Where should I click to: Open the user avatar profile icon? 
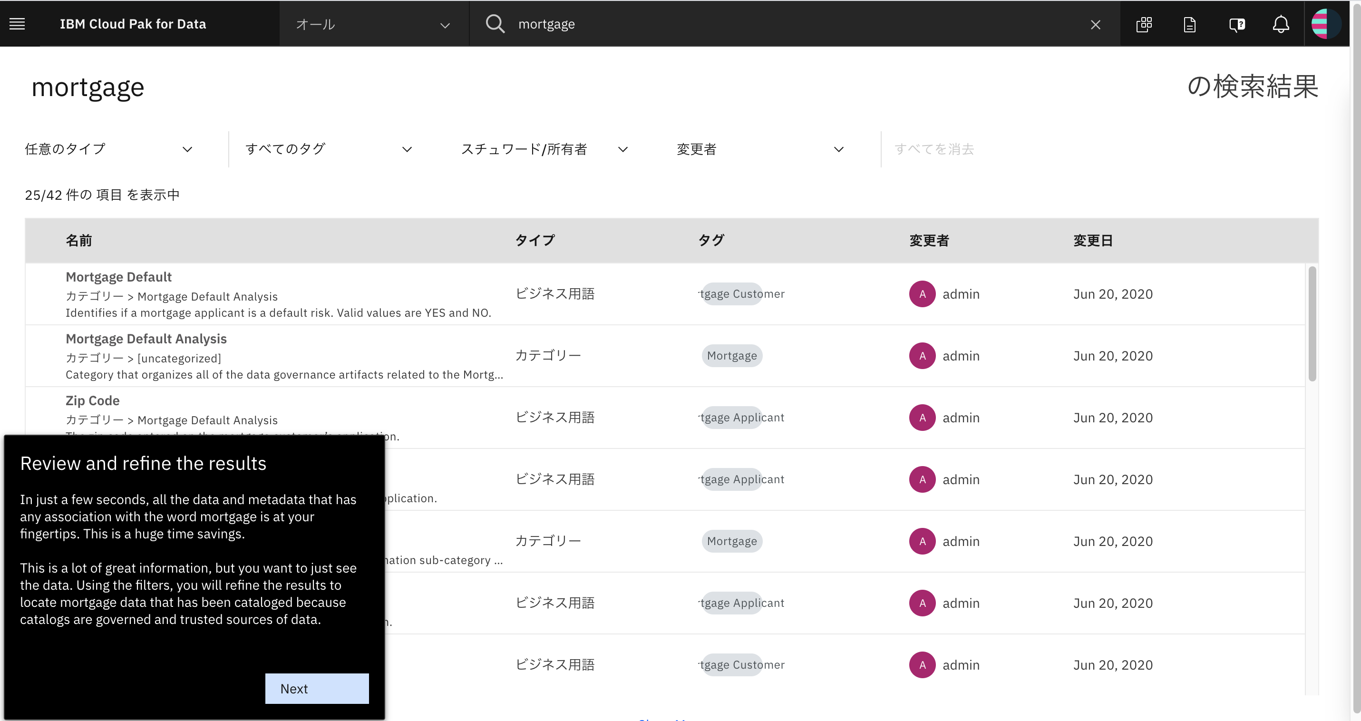point(1326,24)
